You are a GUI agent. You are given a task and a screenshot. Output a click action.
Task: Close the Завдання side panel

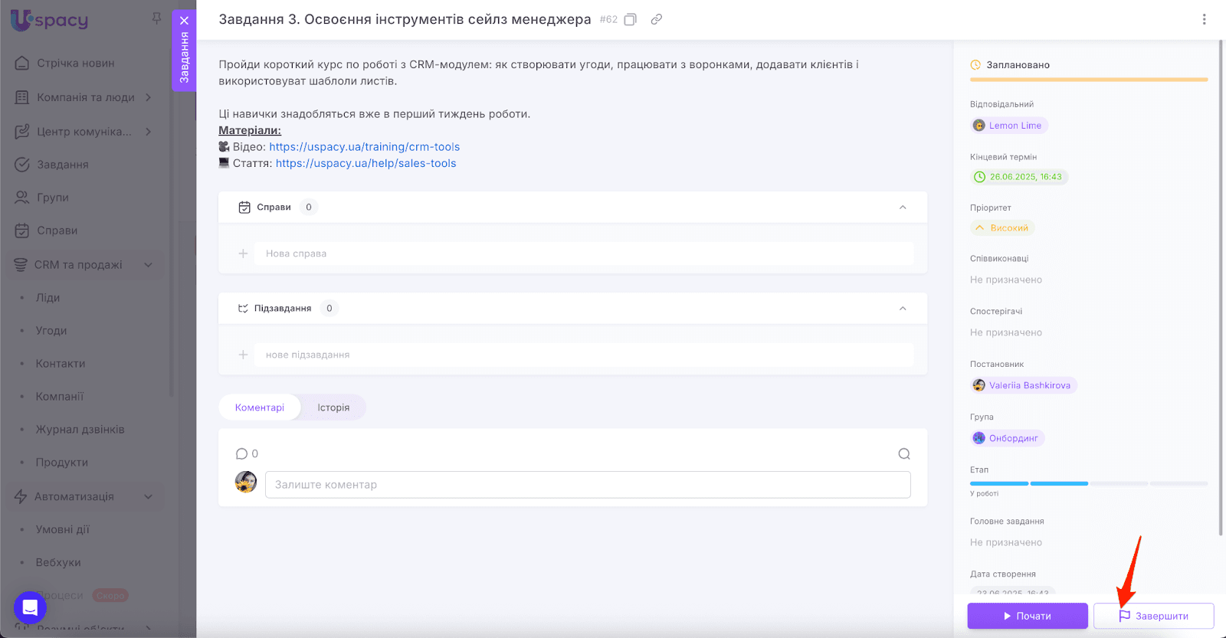click(184, 21)
